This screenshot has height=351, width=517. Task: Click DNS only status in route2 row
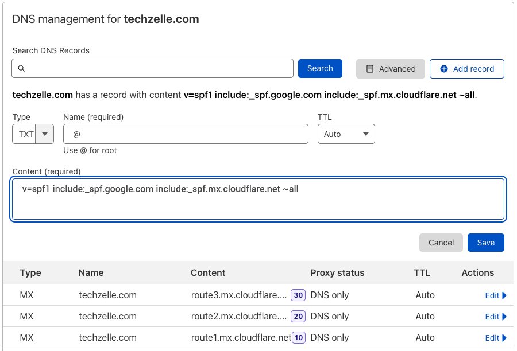329,317
